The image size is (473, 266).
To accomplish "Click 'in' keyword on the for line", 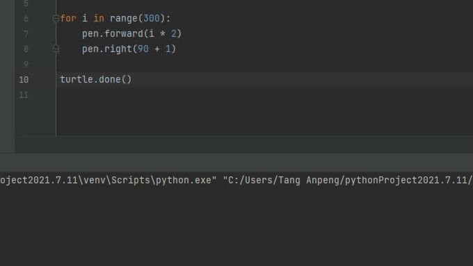I will click(x=99, y=18).
